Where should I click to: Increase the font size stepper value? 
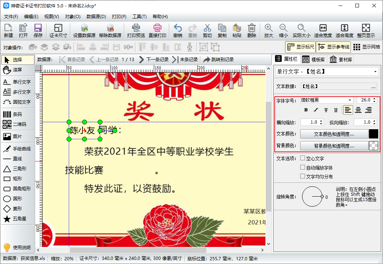click(374, 99)
